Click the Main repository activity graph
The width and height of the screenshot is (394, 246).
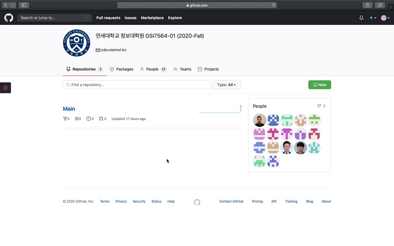pos(220,109)
